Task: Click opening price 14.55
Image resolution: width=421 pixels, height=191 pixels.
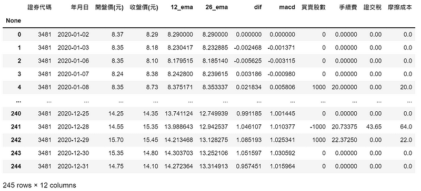Action: pyautogui.click(x=116, y=126)
